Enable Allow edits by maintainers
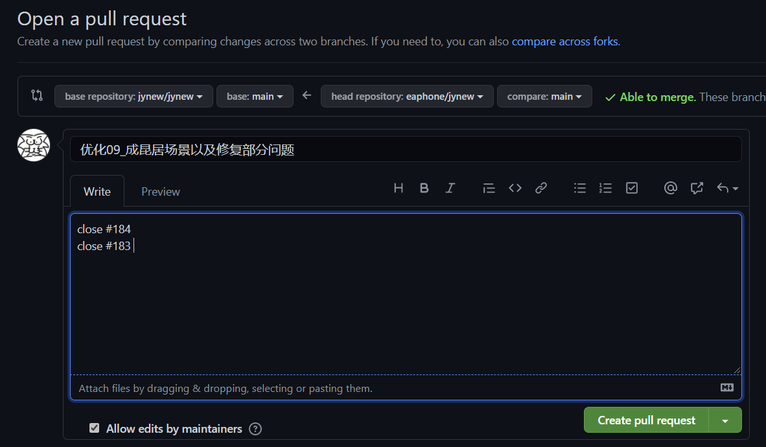 [x=94, y=428]
